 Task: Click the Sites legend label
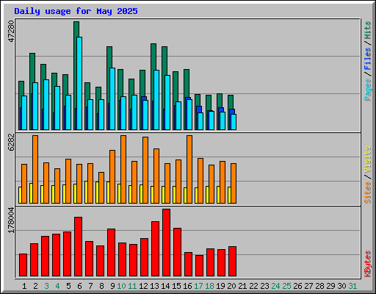pyautogui.click(x=367, y=193)
